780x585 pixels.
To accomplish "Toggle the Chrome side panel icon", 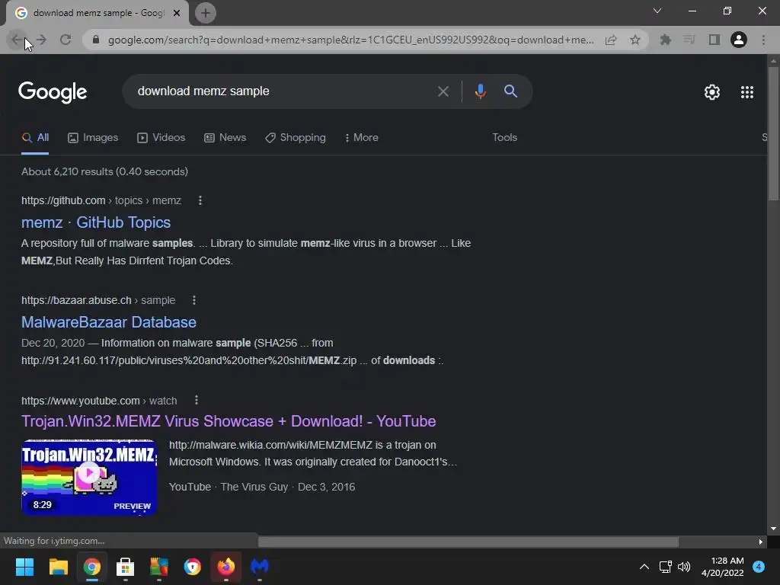I will point(714,40).
